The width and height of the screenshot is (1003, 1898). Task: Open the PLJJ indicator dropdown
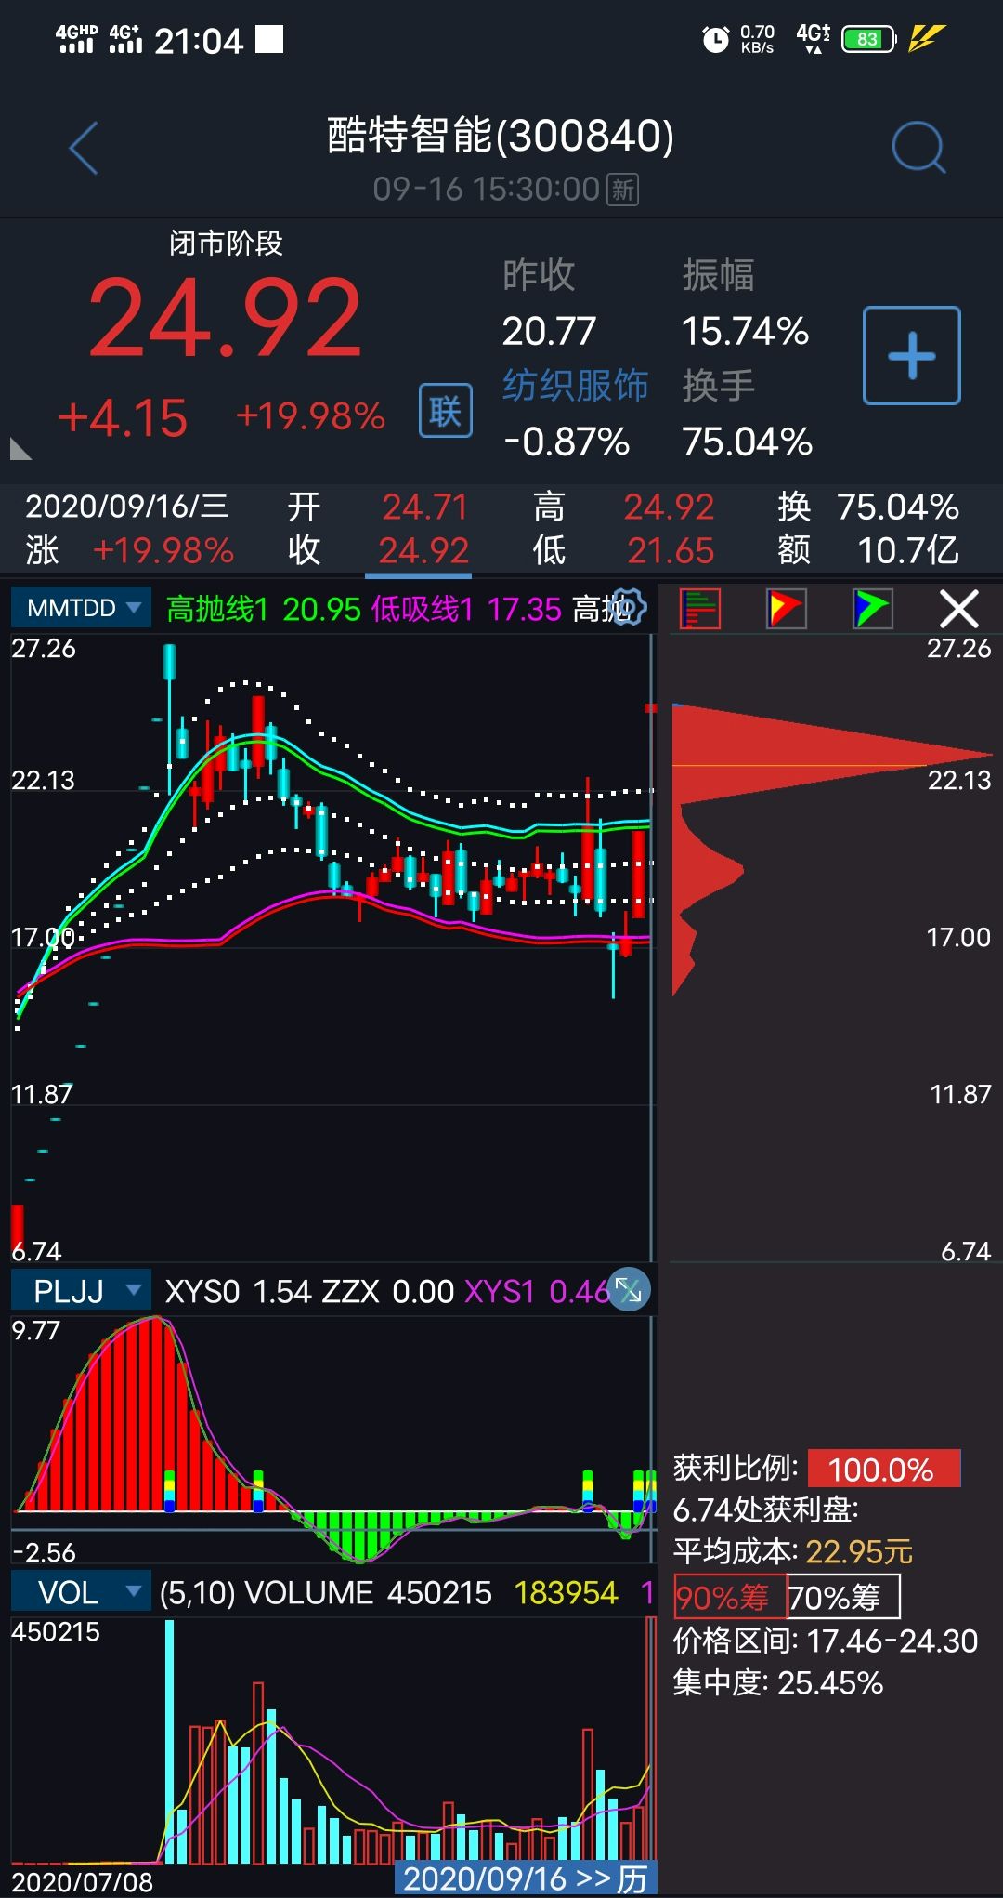(82, 1290)
